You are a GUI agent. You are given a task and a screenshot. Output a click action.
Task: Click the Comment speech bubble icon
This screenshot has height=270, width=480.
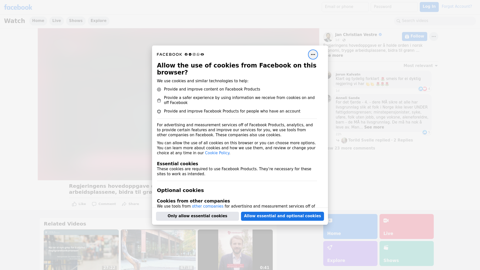coord(94,204)
